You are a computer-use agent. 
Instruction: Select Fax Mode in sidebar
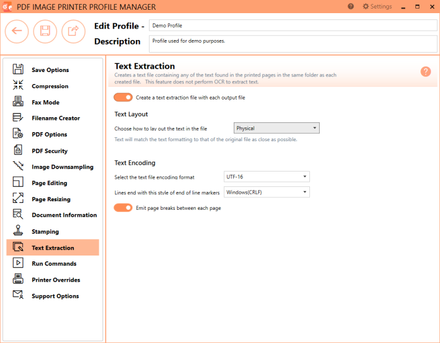coord(45,102)
